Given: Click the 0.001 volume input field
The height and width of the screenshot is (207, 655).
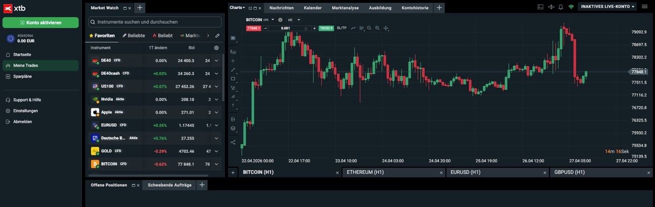Looking at the screenshot, I should click(285, 28).
